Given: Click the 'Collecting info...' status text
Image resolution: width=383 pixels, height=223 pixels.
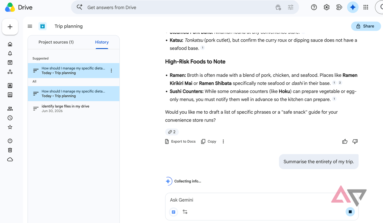Looking at the screenshot, I should (188, 181).
